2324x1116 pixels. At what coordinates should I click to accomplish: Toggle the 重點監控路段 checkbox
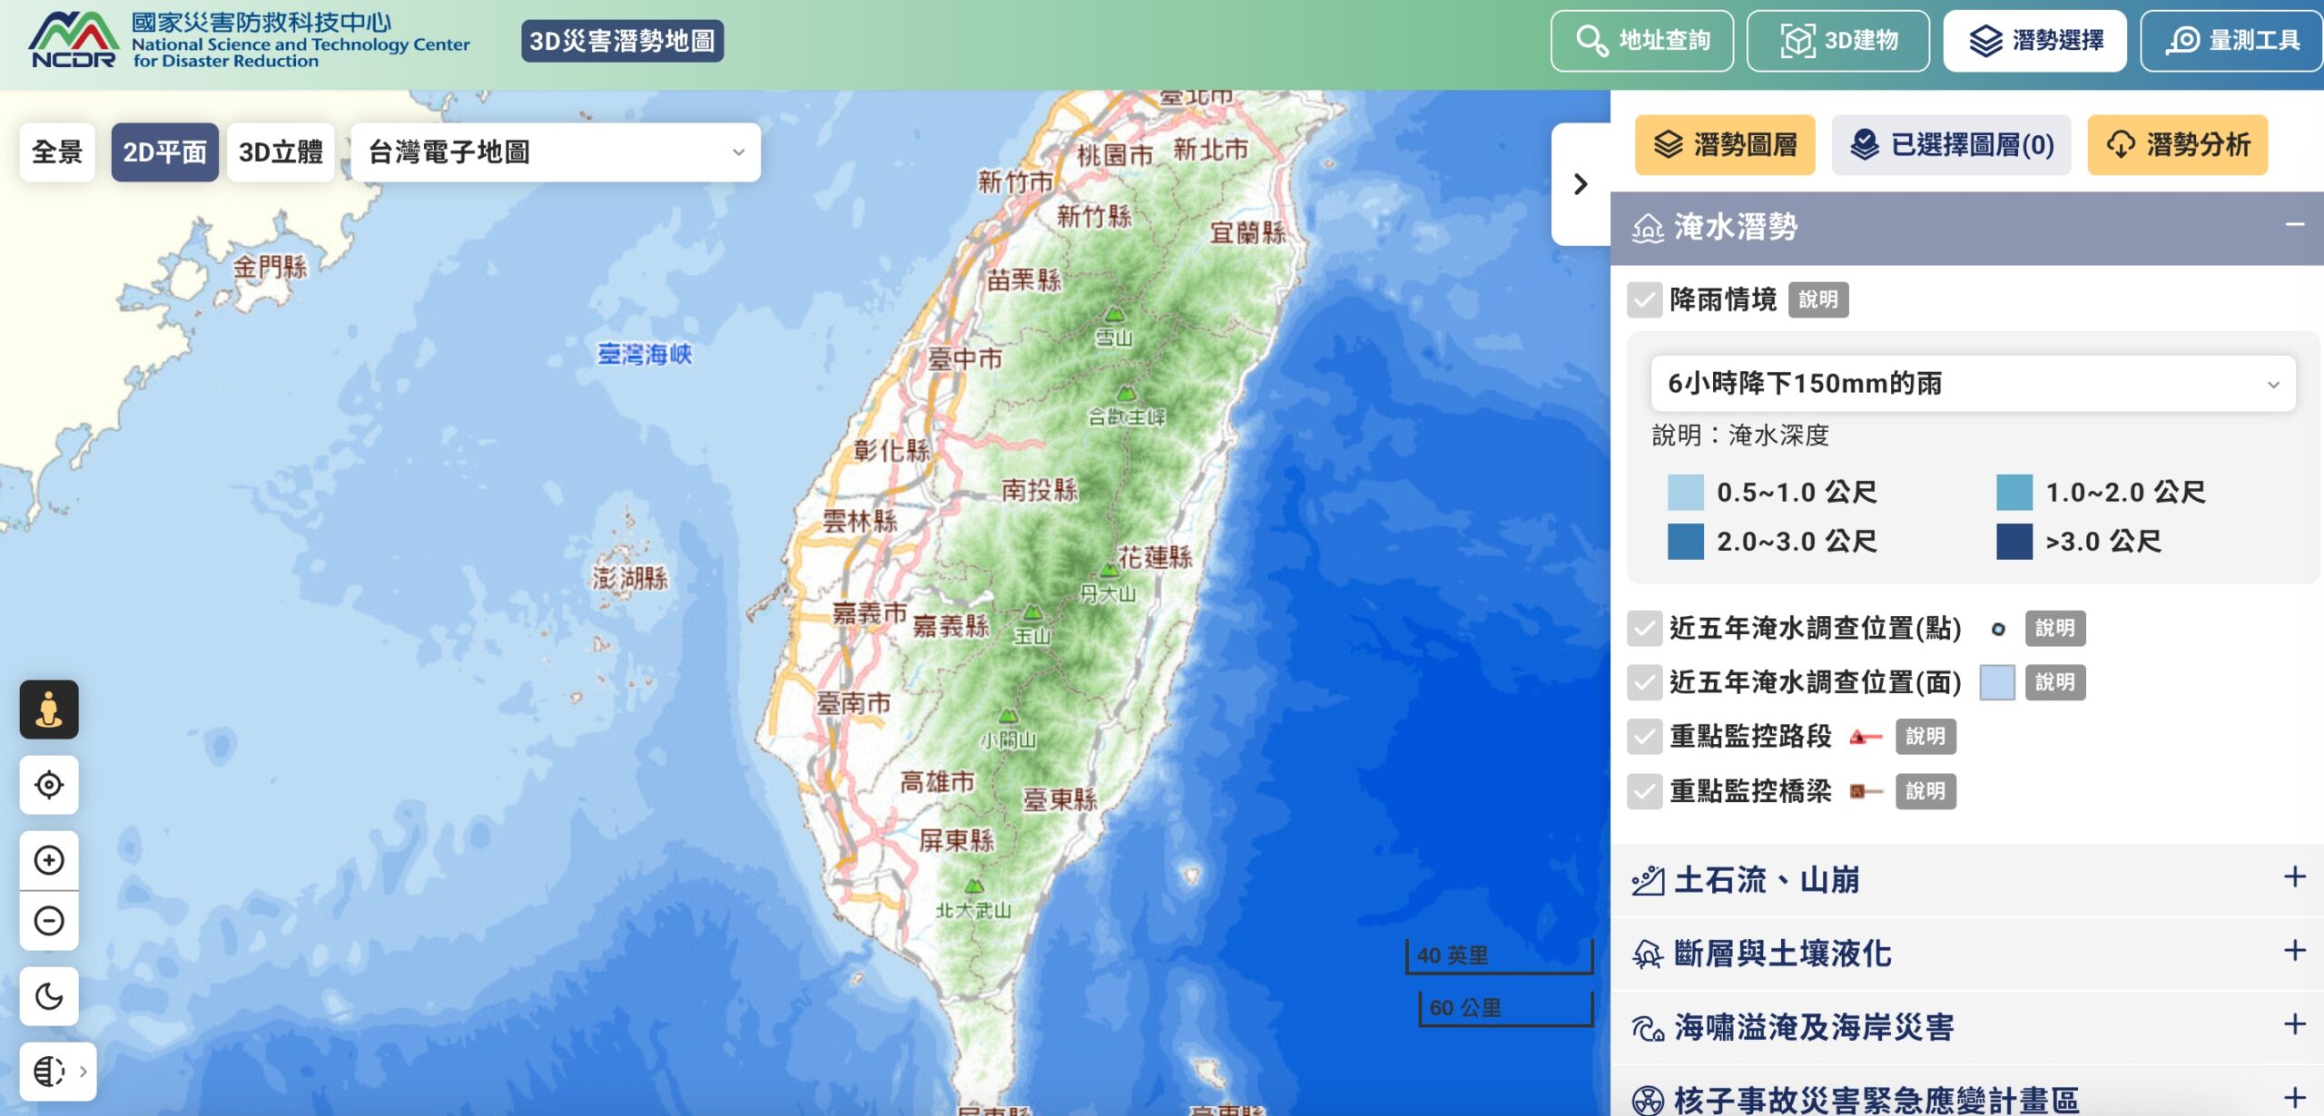click(1645, 736)
